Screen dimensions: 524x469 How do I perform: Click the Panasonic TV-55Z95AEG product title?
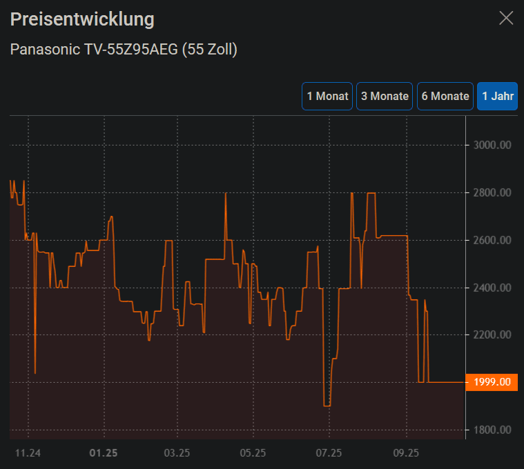coord(124,50)
